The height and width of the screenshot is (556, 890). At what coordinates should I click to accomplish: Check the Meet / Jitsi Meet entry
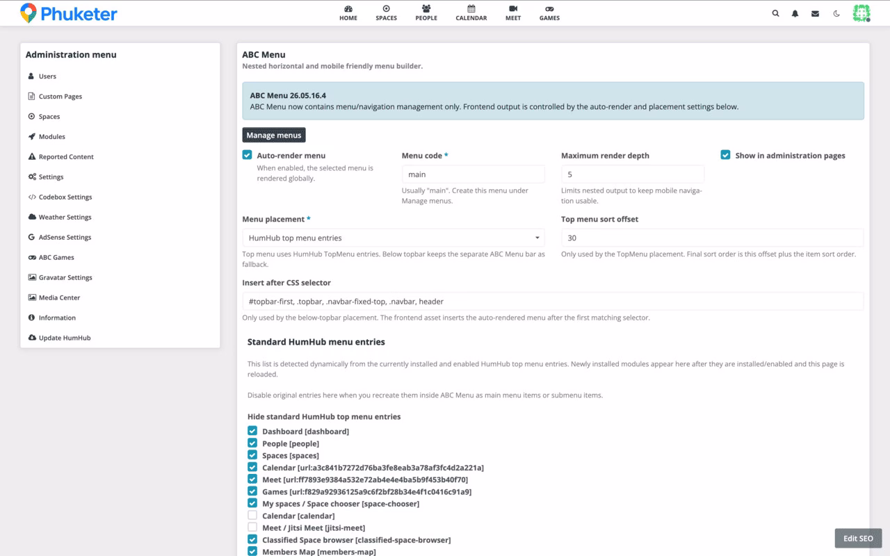252,528
